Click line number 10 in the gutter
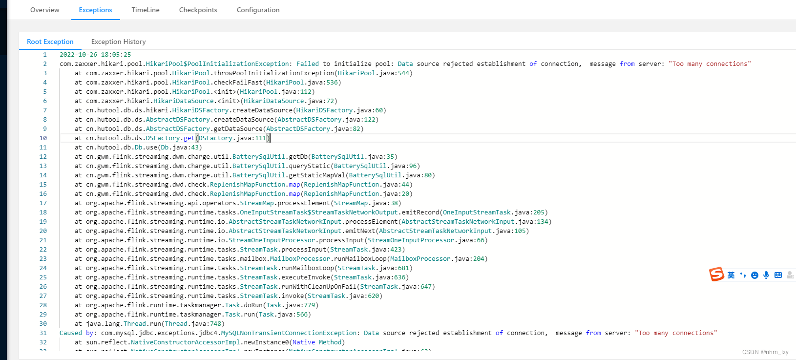The image size is (796, 360). (43, 138)
